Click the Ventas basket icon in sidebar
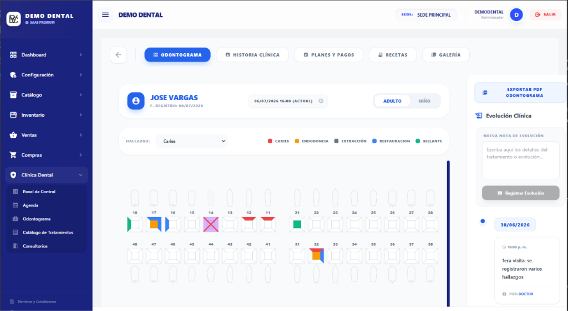This screenshot has height=311, width=568. click(x=13, y=134)
